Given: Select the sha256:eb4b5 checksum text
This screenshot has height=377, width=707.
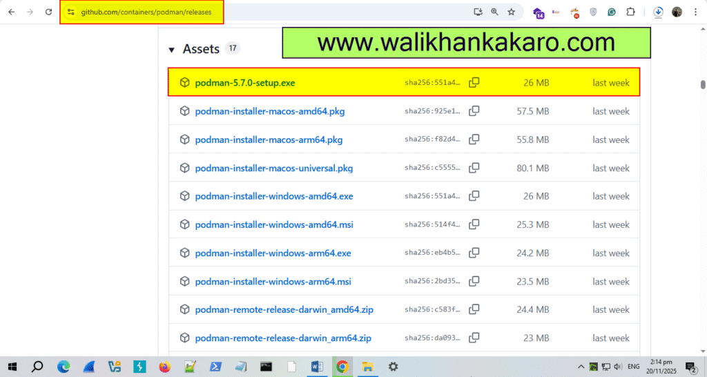Looking at the screenshot, I should tap(432, 253).
